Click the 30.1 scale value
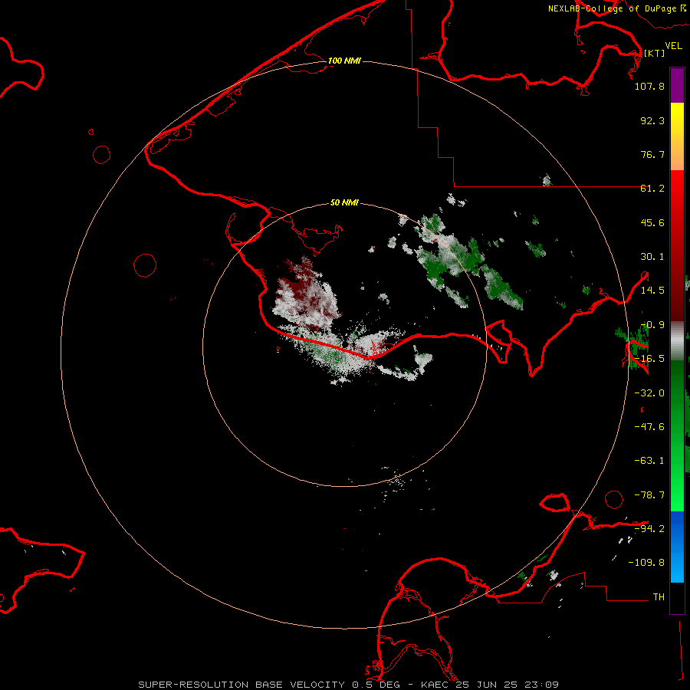The width and height of the screenshot is (690, 690). click(652, 257)
